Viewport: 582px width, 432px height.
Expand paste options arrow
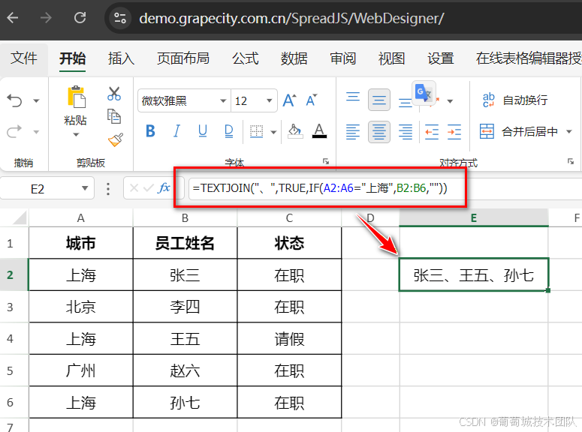pyautogui.click(x=76, y=134)
